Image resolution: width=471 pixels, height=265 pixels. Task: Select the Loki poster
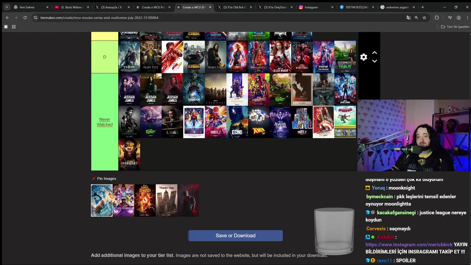click(x=172, y=122)
